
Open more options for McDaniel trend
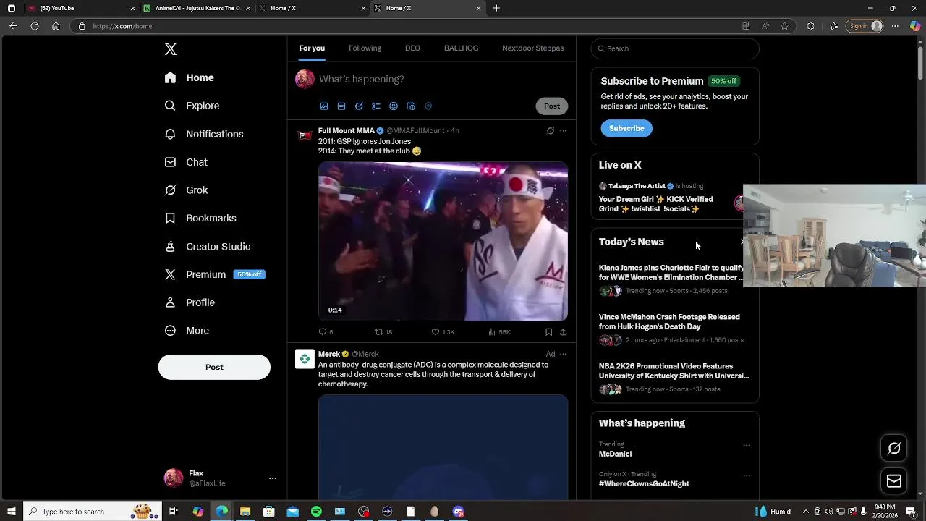(747, 446)
